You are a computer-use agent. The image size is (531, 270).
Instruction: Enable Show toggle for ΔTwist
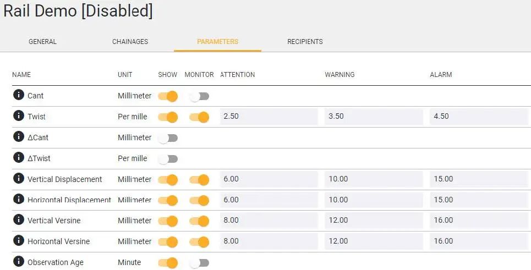[x=168, y=159]
